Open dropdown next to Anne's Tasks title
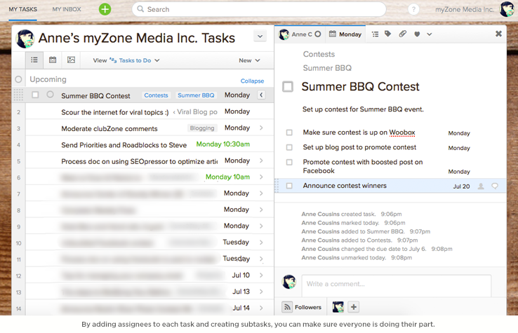This screenshot has width=518, height=333. pyautogui.click(x=260, y=36)
